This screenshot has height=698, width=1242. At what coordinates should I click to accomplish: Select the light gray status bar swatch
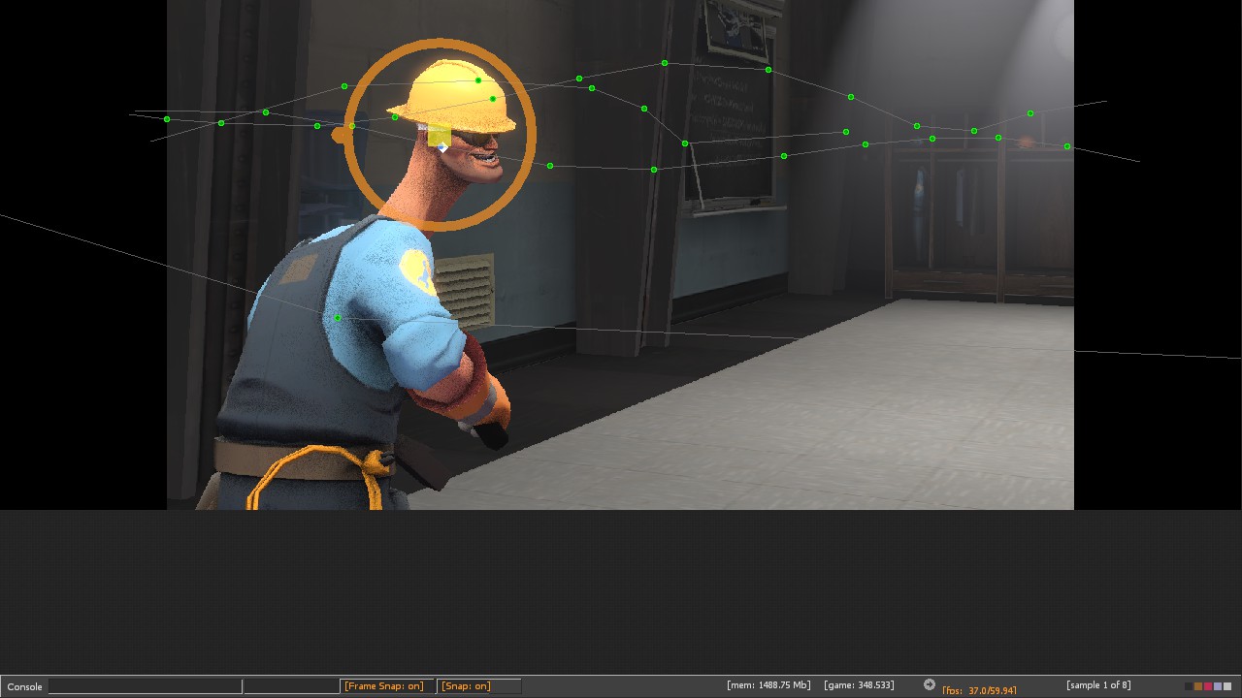coord(1227,686)
